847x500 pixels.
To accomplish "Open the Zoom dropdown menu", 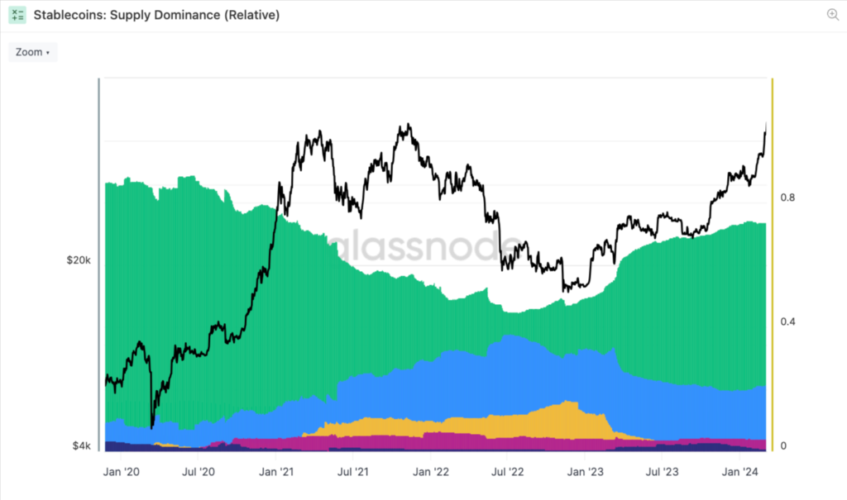I will tap(33, 52).
